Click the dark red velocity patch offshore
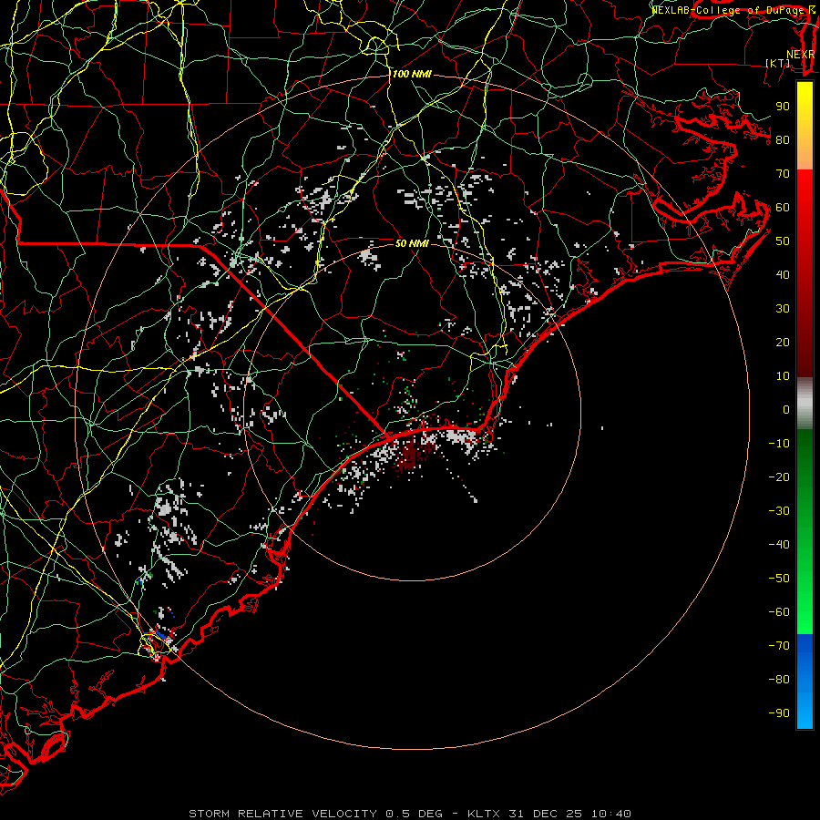Screen dimensions: 820x820 (409, 457)
